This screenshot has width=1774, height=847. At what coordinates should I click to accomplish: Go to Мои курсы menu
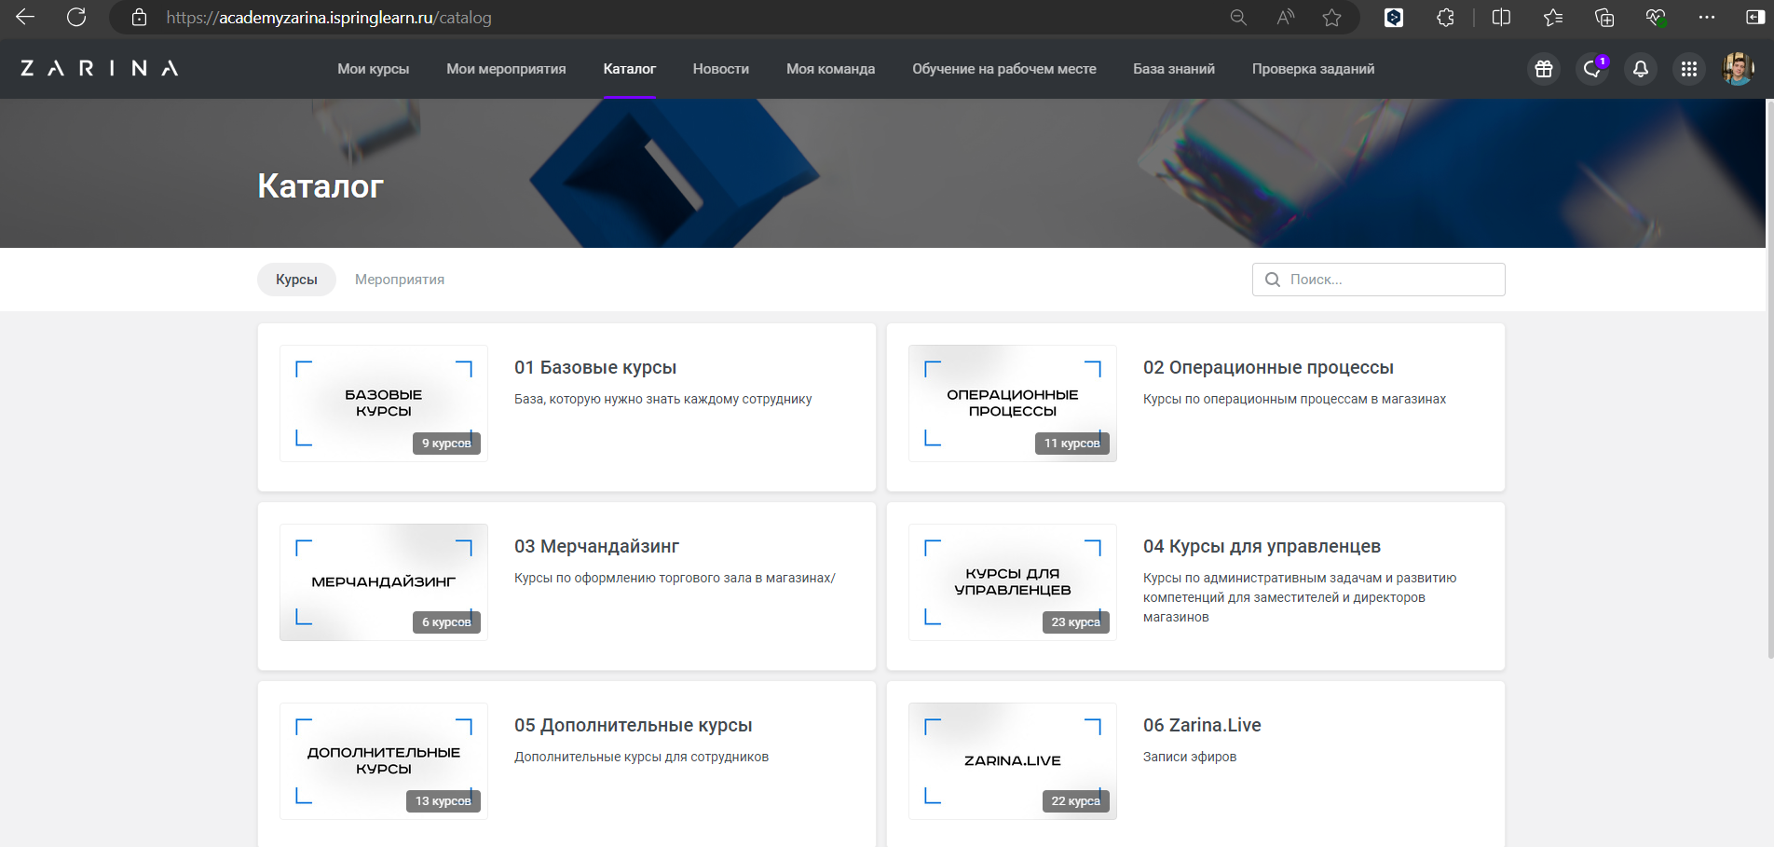tap(373, 69)
